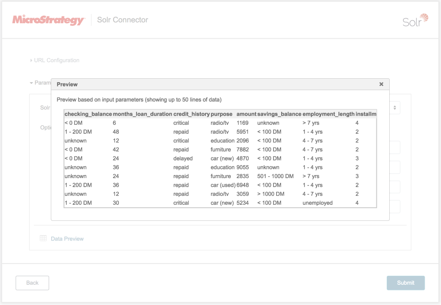This screenshot has height=305, width=441.
Task: Select the credit_history column header
Action: (191, 114)
